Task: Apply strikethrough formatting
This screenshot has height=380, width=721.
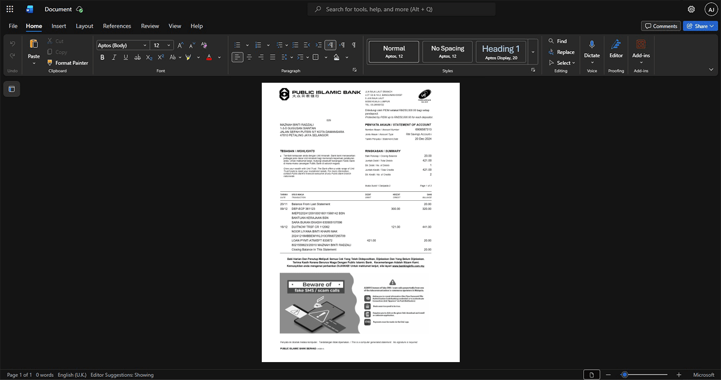Action: click(x=137, y=57)
